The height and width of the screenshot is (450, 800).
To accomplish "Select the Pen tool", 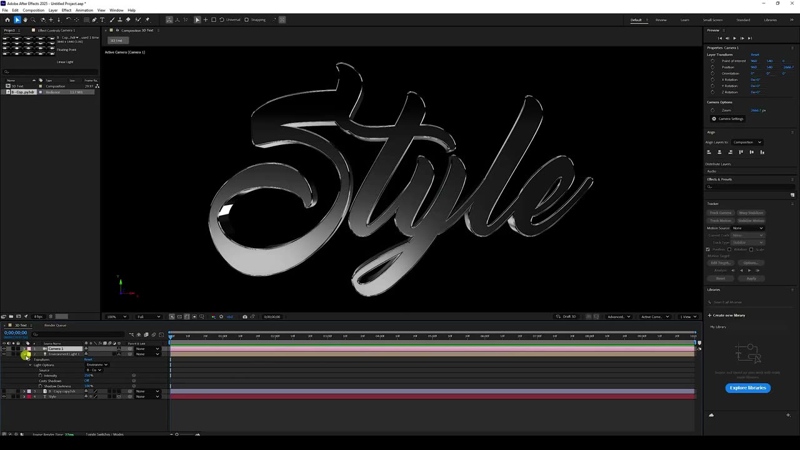I will click(x=94, y=19).
